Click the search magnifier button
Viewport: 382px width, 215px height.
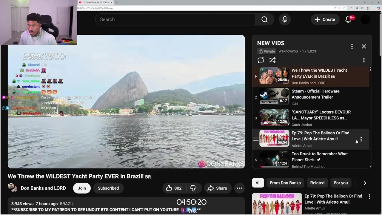coord(264,19)
